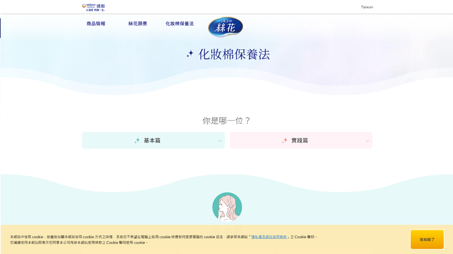Open the 商品情報 menu item
This screenshot has height=254, width=453.
pyautogui.click(x=96, y=24)
